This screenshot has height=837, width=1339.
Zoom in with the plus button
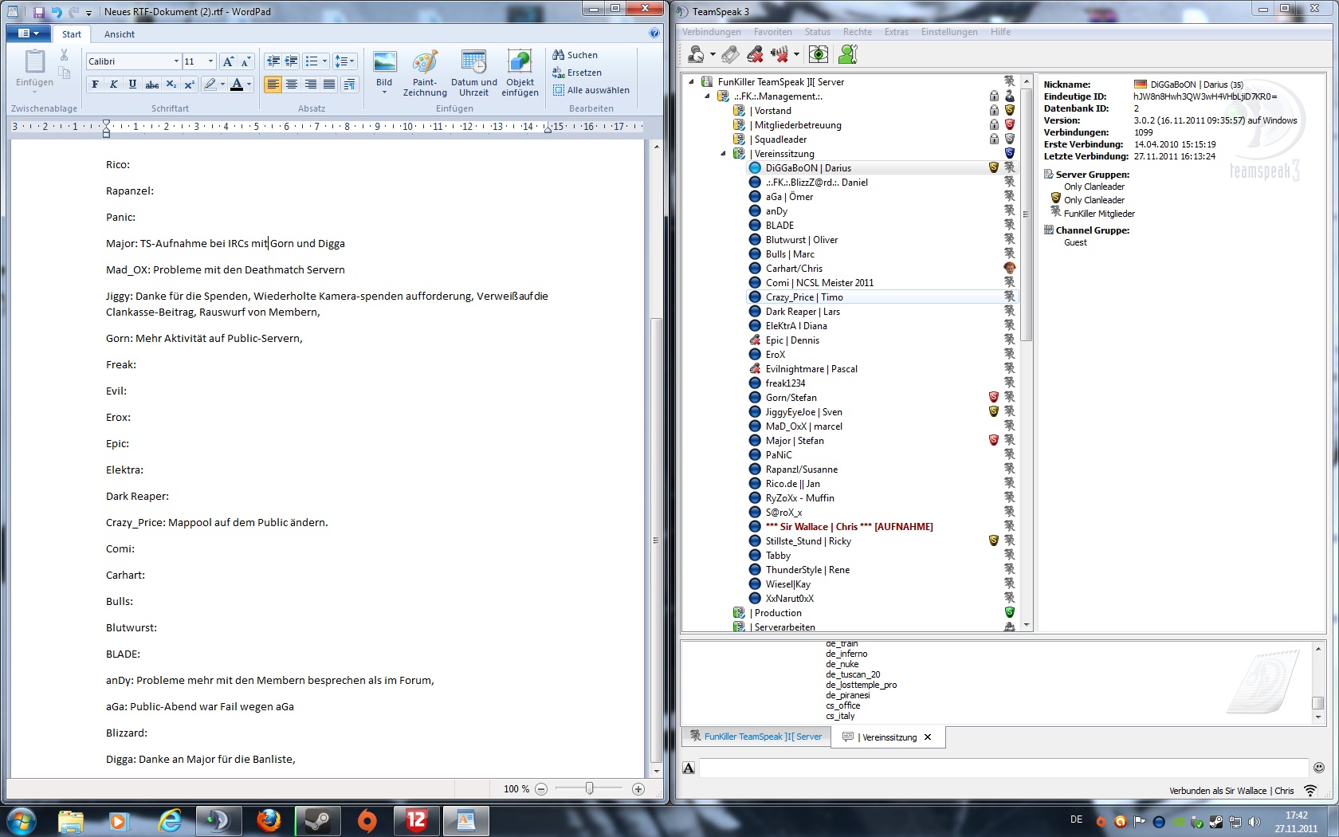point(638,789)
